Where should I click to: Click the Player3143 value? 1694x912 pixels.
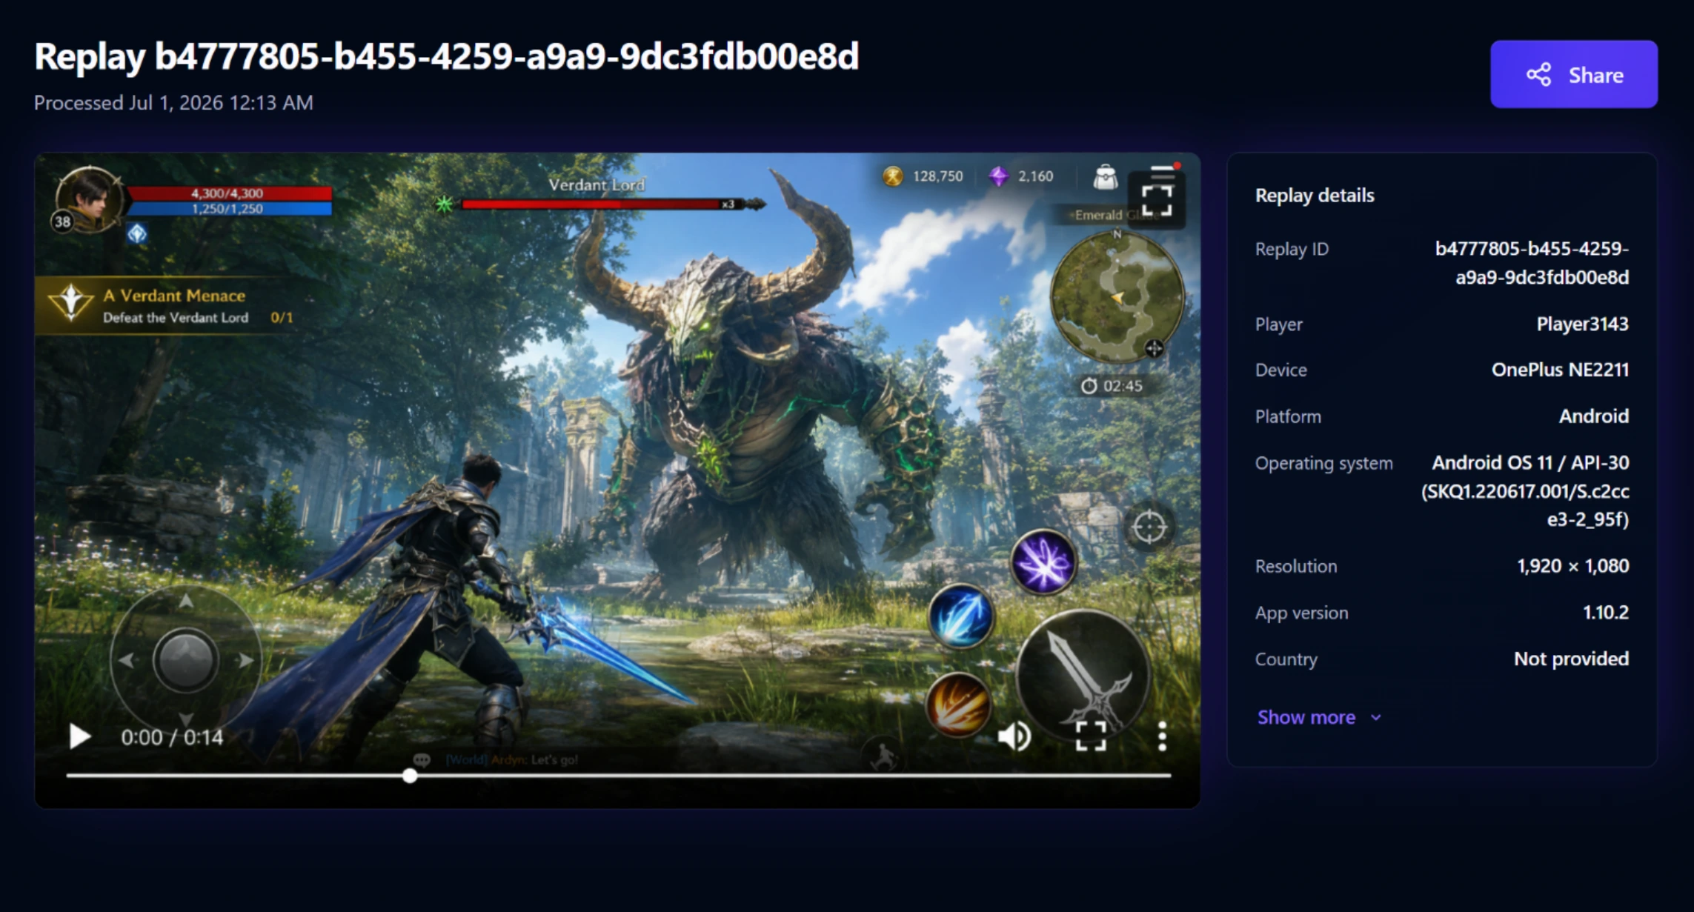1582,324
